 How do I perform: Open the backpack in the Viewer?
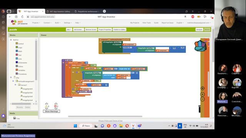200,46
